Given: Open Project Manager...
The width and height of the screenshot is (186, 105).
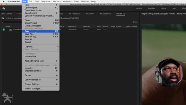Looking at the screenshot, I should tap(41, 89).
